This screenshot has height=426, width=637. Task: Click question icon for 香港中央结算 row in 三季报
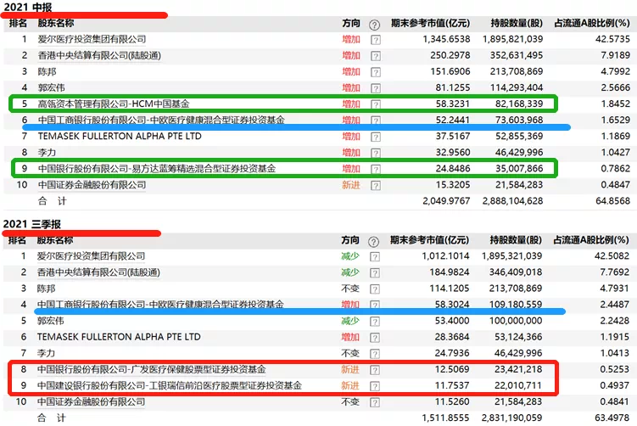coord(375,273)
